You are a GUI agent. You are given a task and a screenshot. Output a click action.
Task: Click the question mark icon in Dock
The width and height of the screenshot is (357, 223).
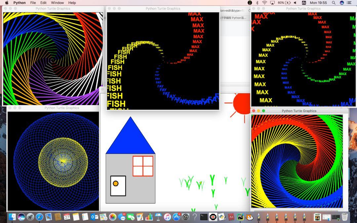click(195, 217)
